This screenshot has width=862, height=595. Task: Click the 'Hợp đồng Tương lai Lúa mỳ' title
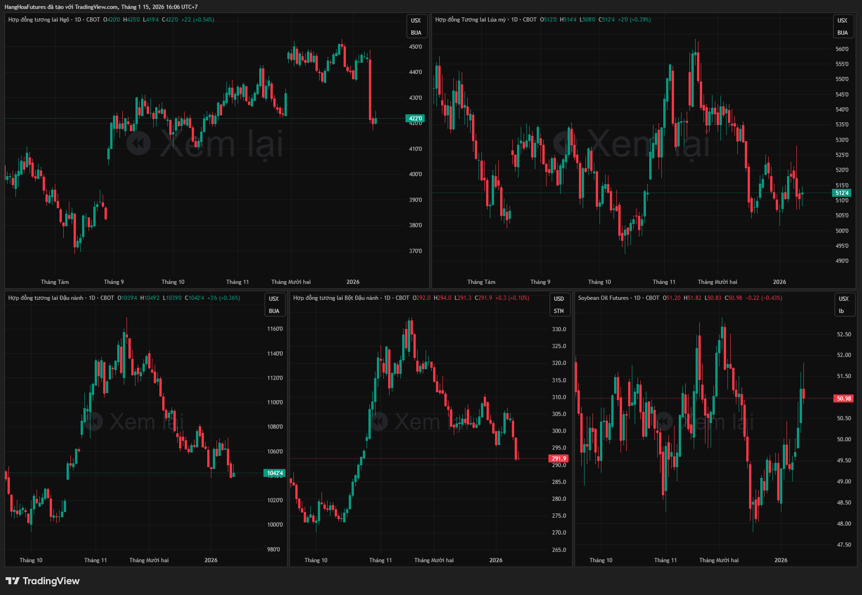[x=470, y=20]
